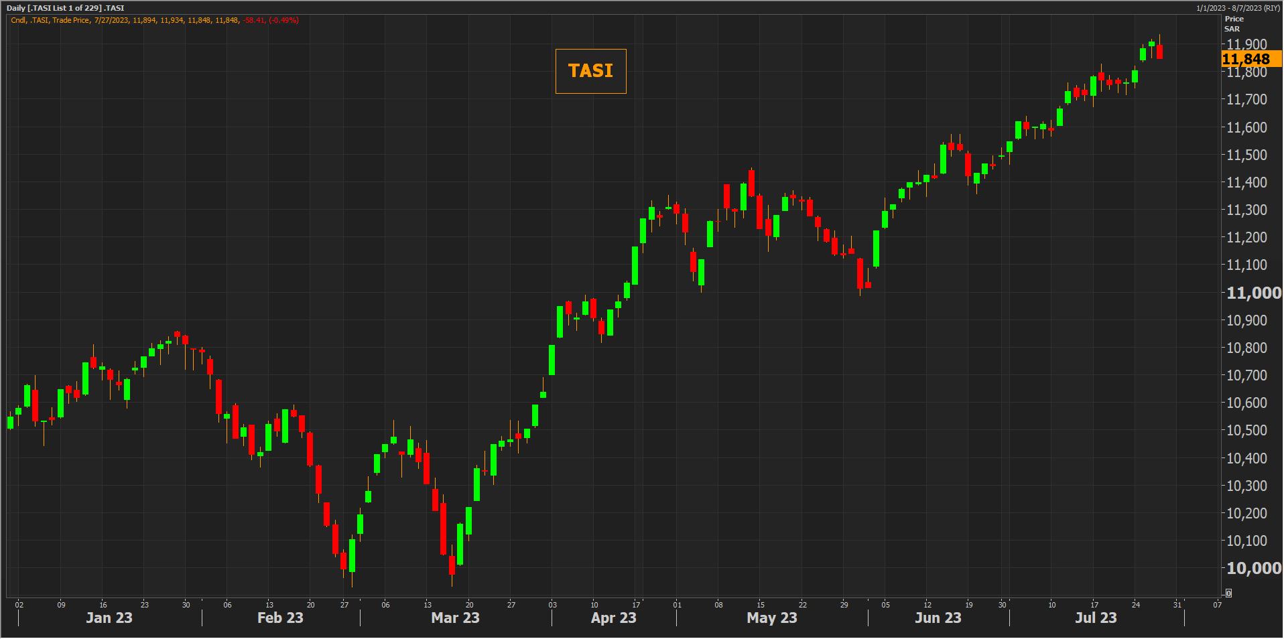Click the Feb 23 month label
This screenshot has height=639, width=1284.
pyautogui.click(x=280, y=618)
